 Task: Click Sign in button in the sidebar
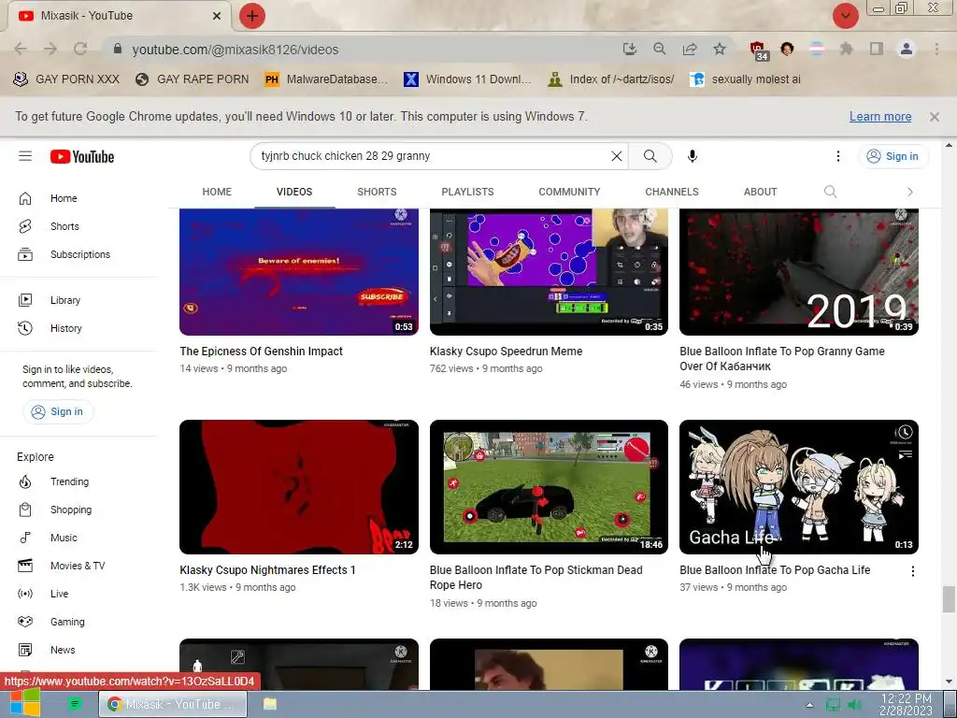click(x=57, y=411)
